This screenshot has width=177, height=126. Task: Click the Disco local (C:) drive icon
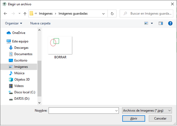11,92
